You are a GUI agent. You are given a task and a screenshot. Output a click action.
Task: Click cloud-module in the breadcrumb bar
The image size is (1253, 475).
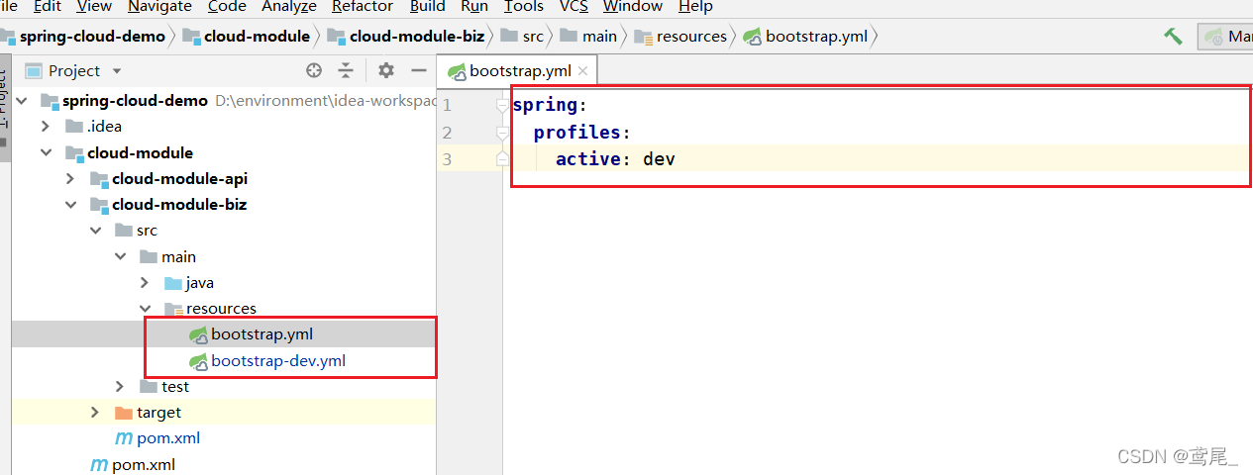click(257, 37)
